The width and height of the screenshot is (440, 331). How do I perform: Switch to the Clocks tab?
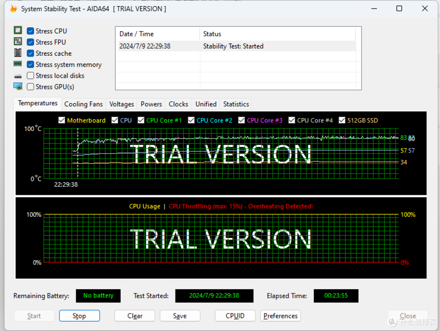pyautogui.click(x=178, y=104)
